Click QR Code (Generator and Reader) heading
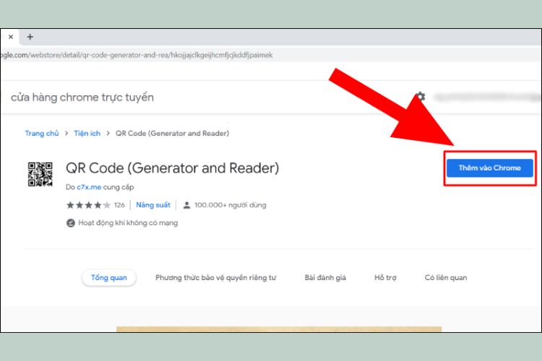 tap(173, 168)
